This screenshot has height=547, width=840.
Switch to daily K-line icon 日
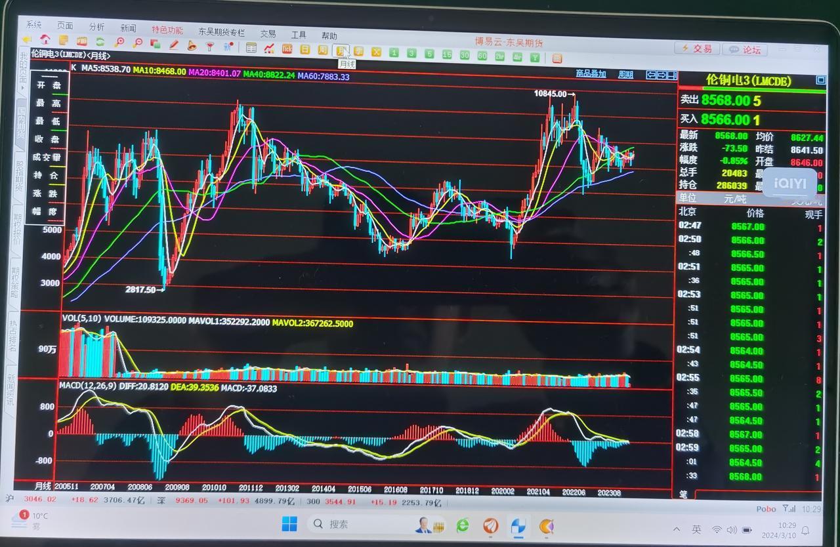coord(305,50)
